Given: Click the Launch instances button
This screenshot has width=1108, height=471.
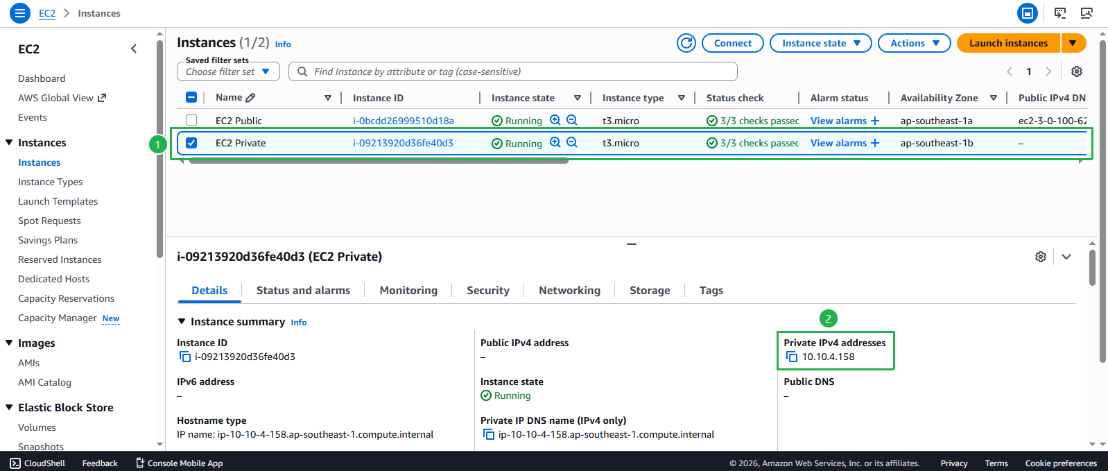Looking at the screenshot, I should click(1008, 43).
